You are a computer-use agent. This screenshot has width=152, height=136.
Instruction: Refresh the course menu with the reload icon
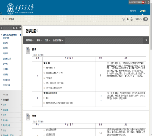17,28
